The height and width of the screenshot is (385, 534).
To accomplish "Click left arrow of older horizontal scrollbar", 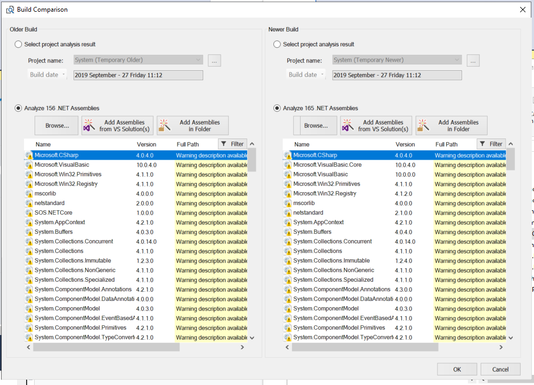I will click(x=29, y=347).
